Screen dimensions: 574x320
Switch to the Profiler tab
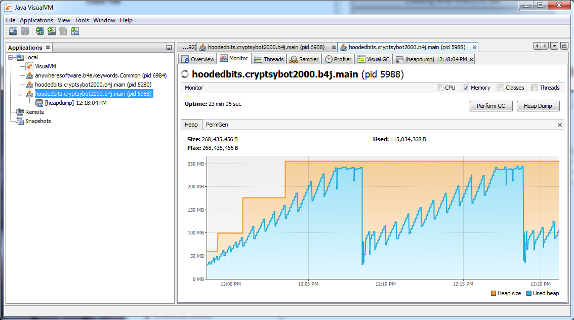[x=338, y=59]
